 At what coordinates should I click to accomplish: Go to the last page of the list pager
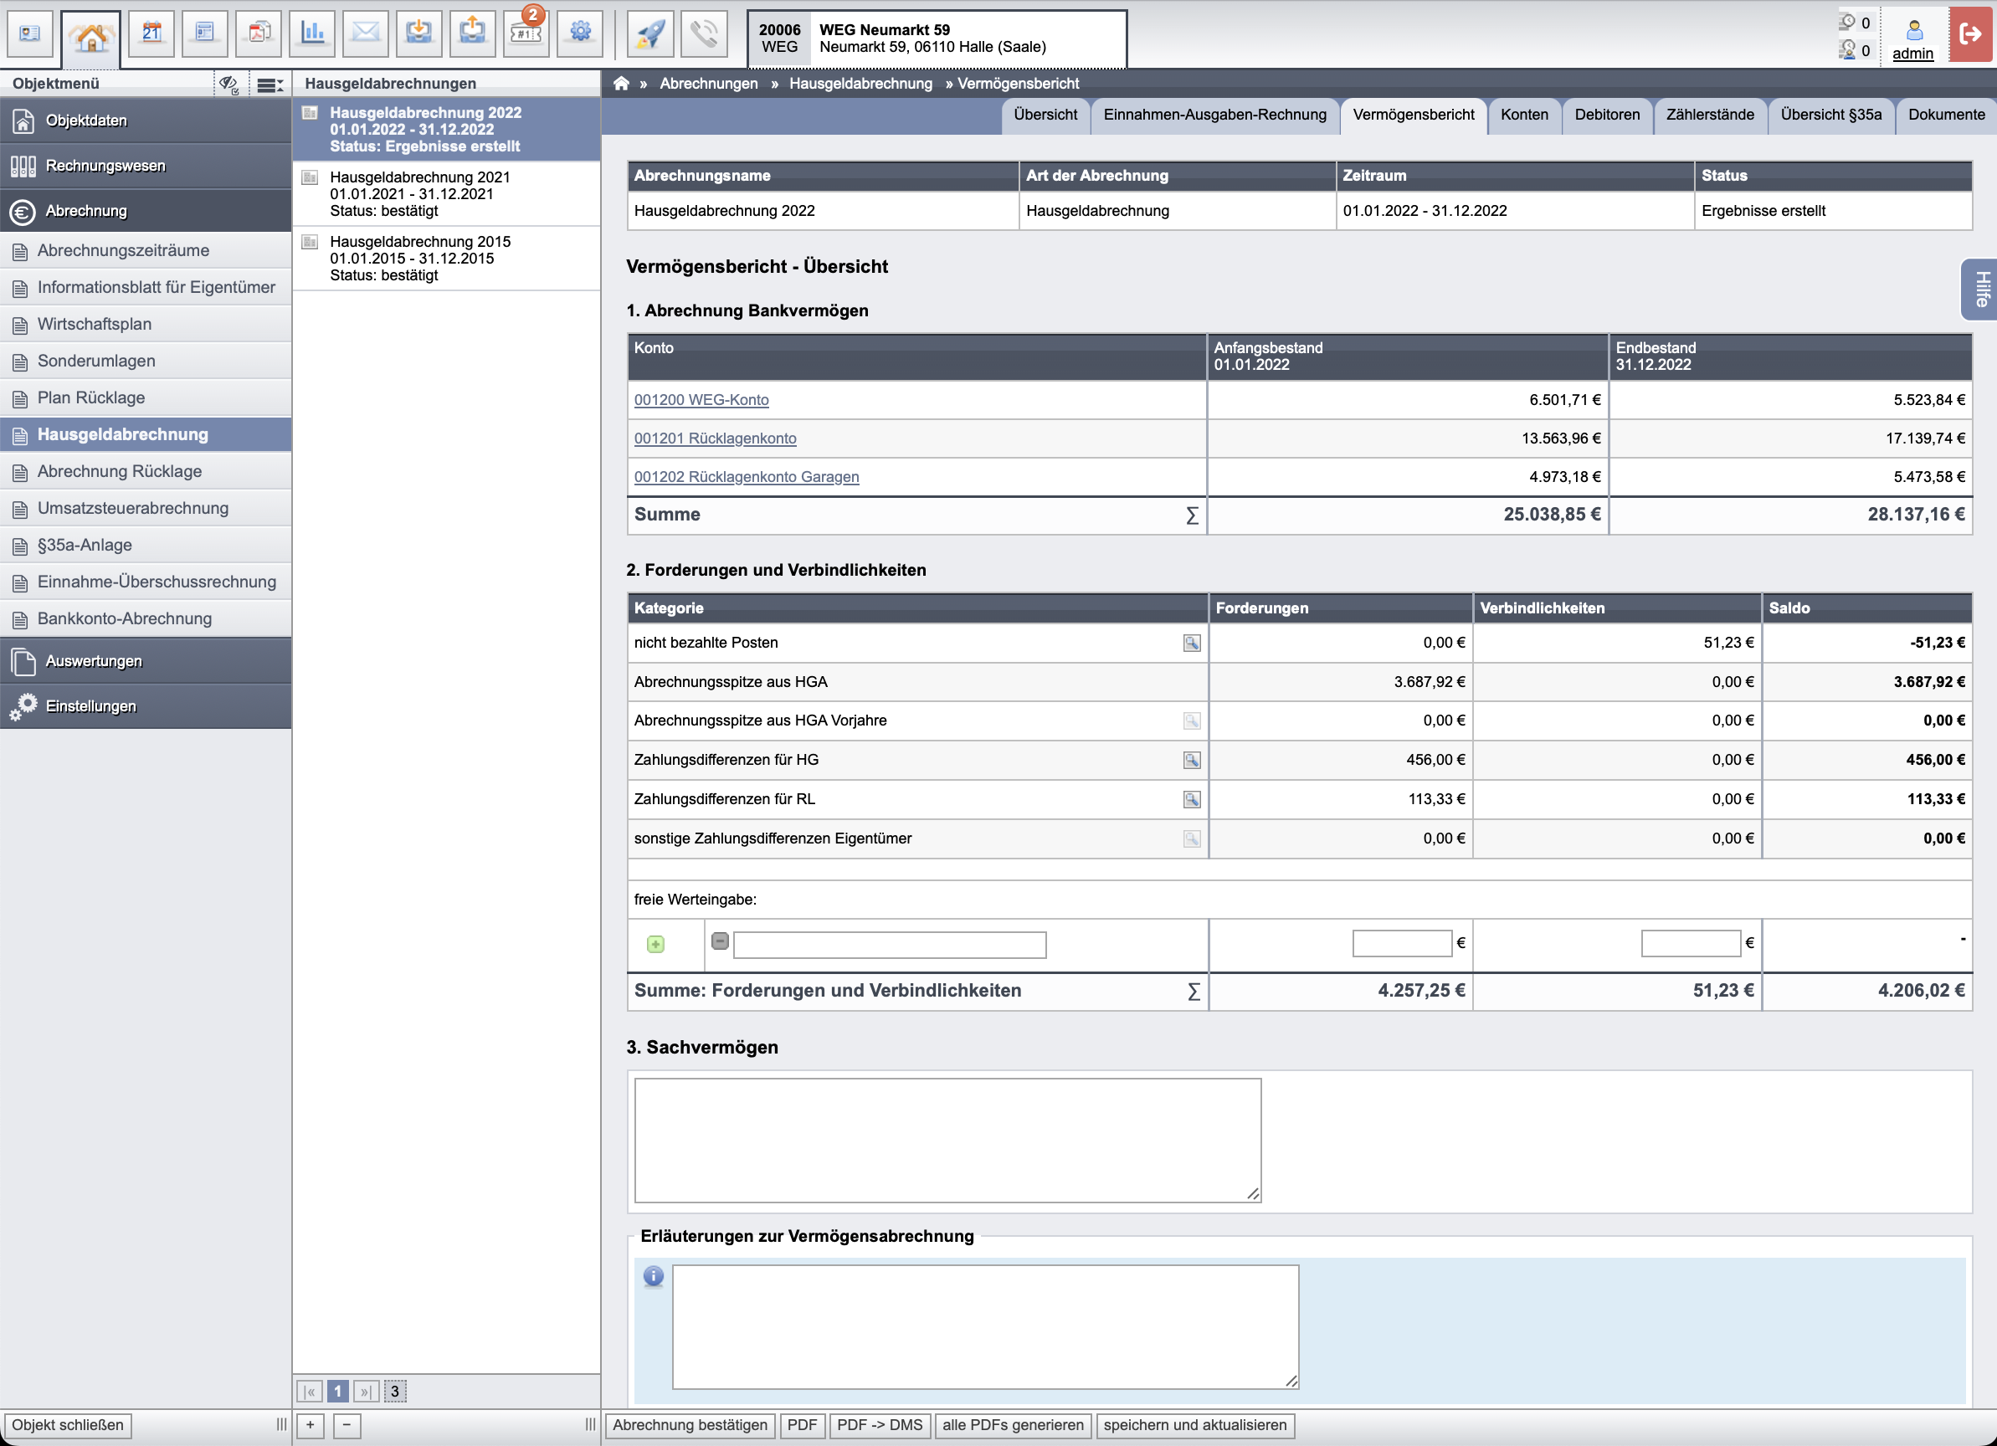366,1392
